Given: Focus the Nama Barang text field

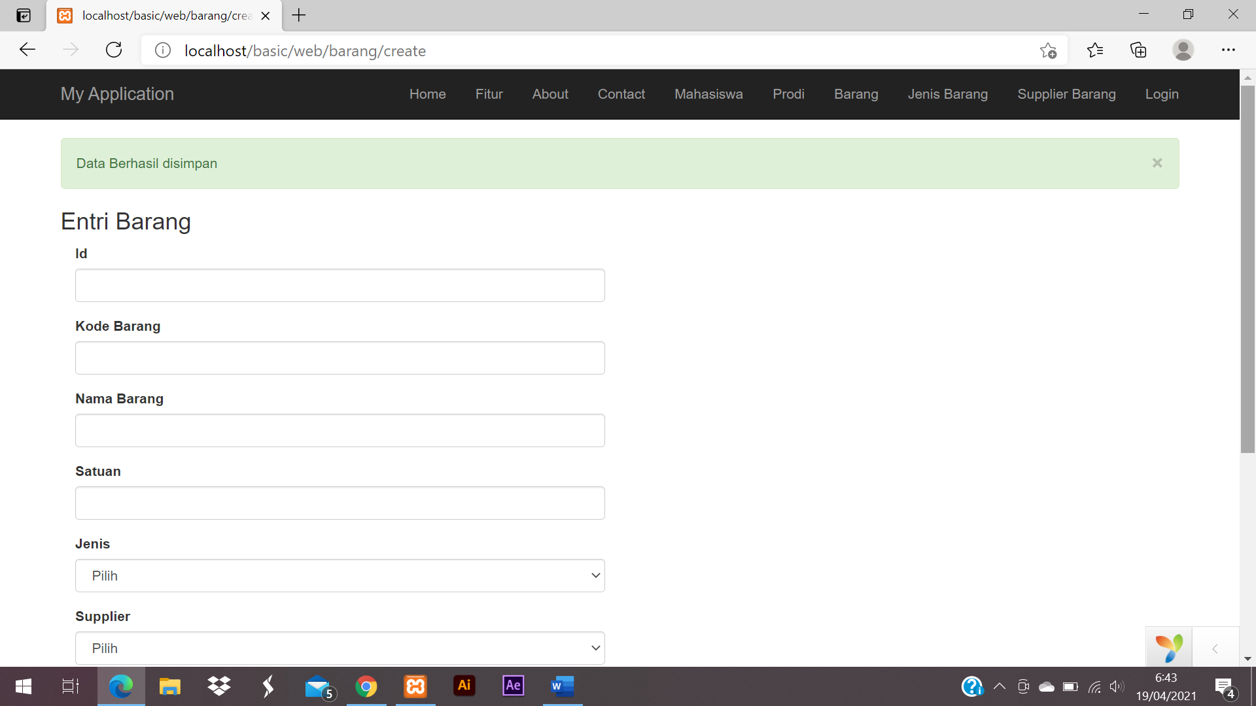Looking at the screenshot, I should [340, 430].
